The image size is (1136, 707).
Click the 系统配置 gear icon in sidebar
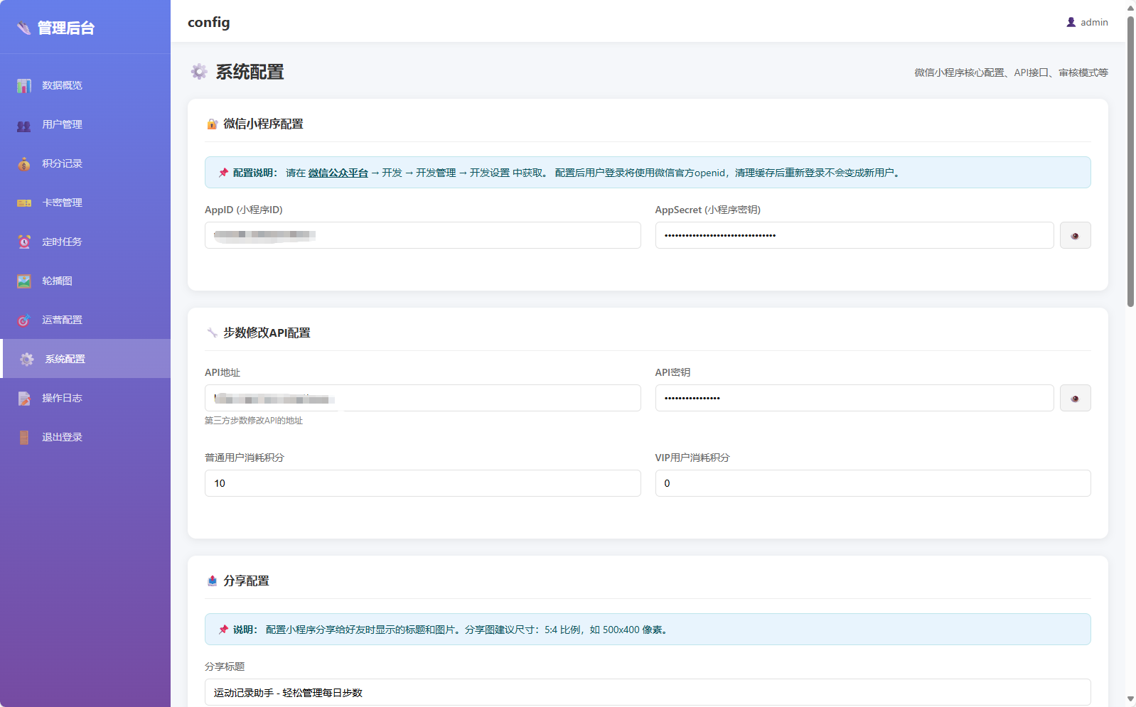pyautogui.click(x=27, y=360)
